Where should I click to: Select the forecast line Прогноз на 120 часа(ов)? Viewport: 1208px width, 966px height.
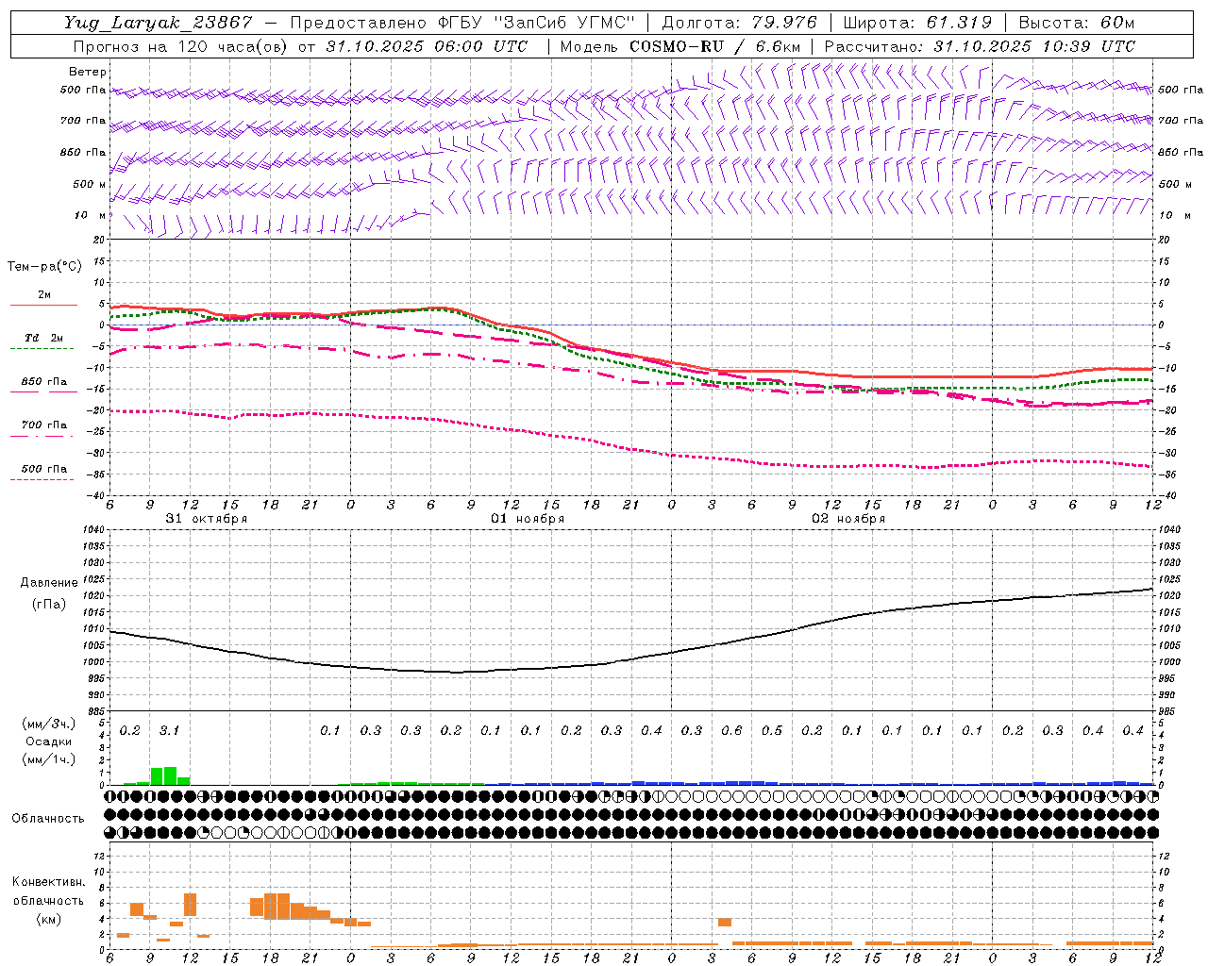pyautogui.click(x=181, y=46)
